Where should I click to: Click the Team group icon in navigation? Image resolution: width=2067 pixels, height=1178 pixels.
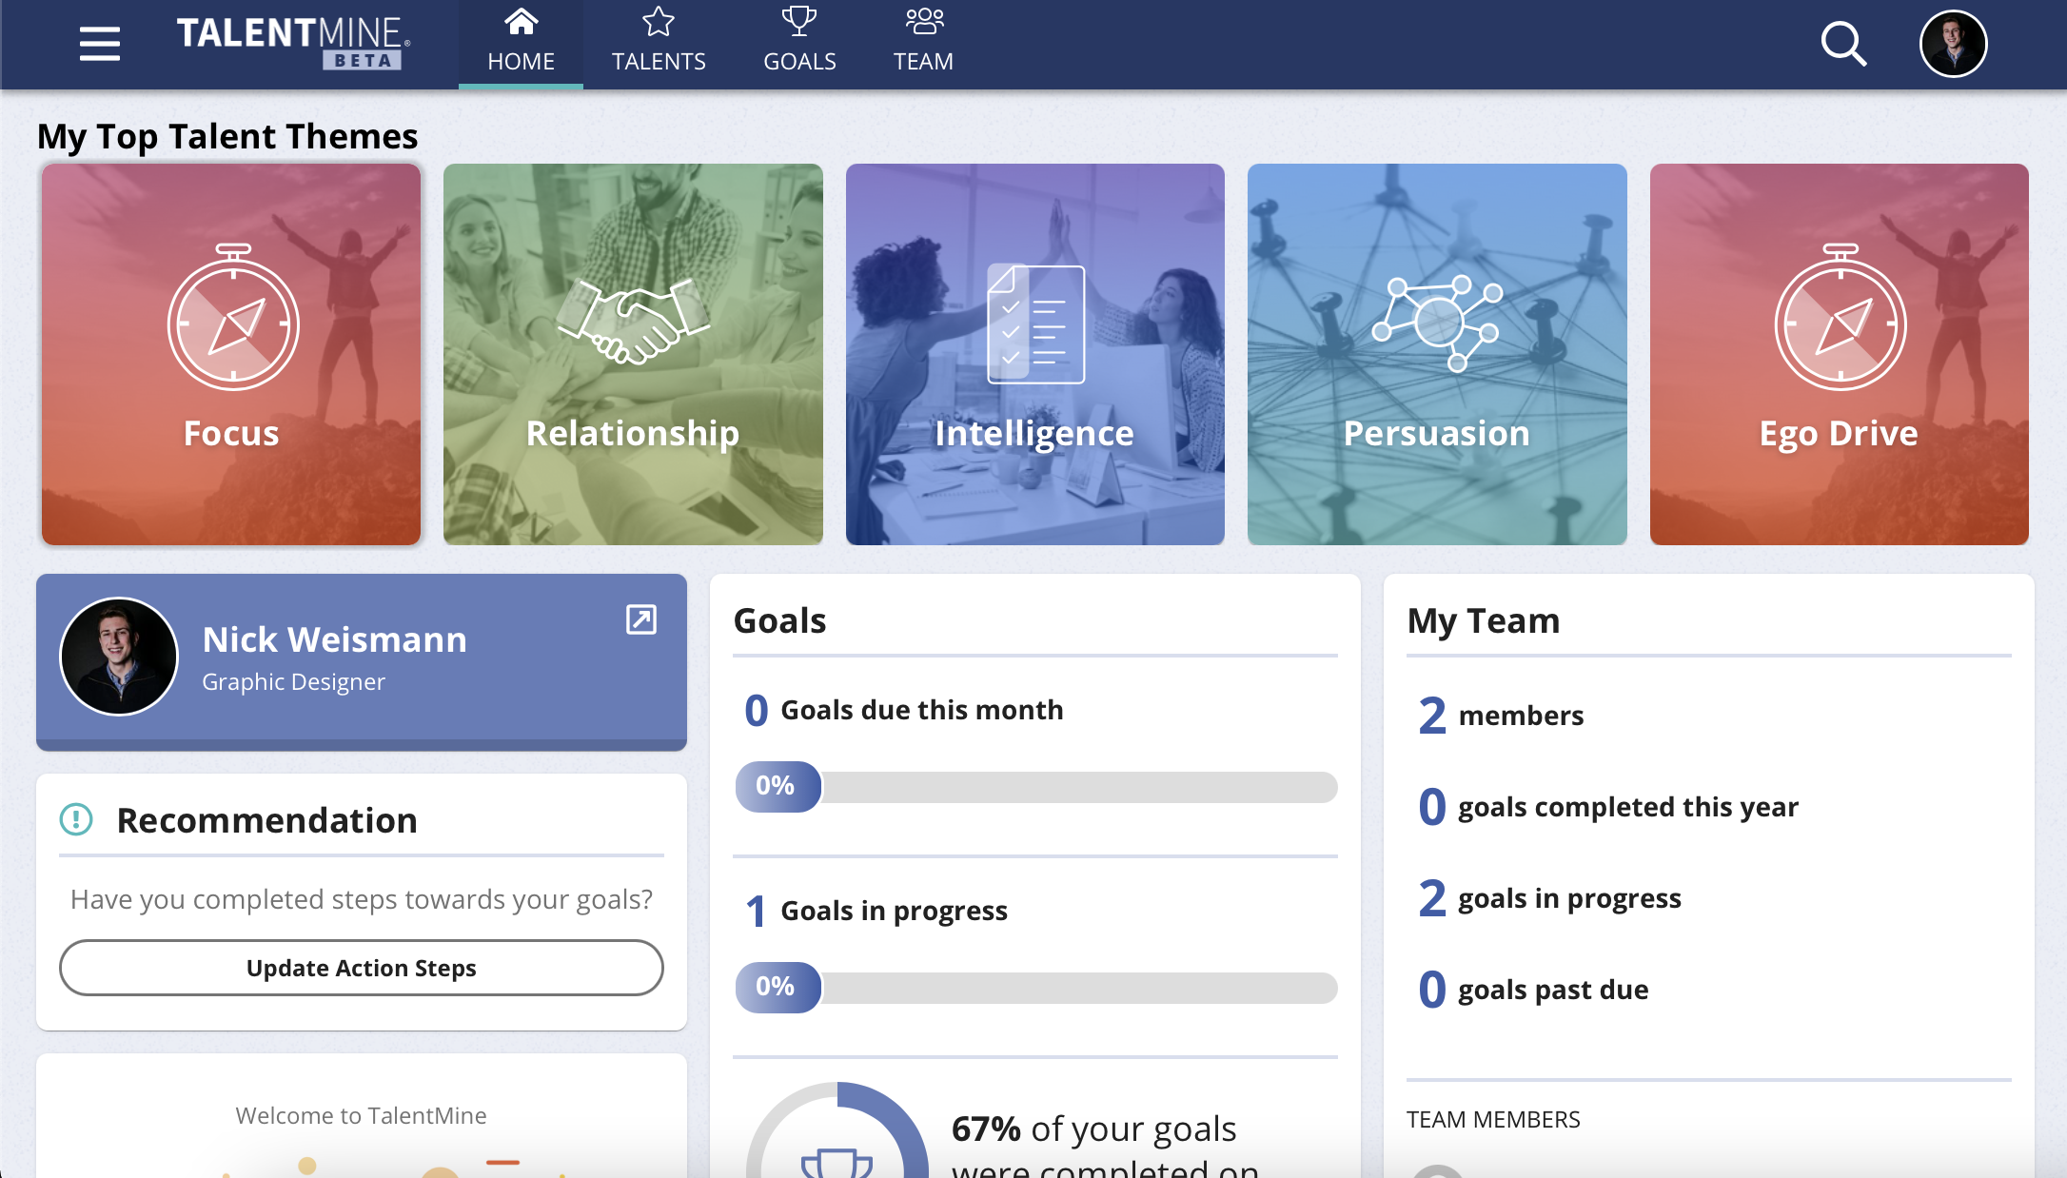[x=923, y=20]
